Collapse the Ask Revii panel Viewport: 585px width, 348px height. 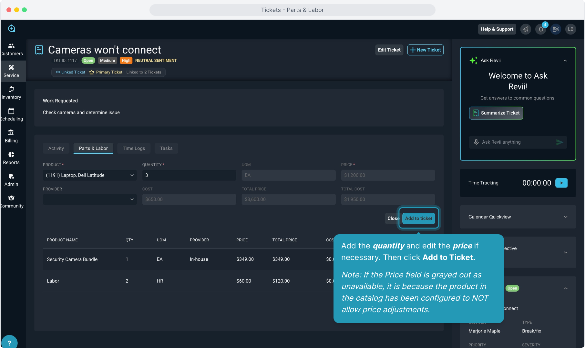(565, 61)
